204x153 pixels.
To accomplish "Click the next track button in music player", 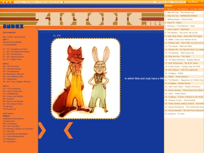I will tap(11, 2).
